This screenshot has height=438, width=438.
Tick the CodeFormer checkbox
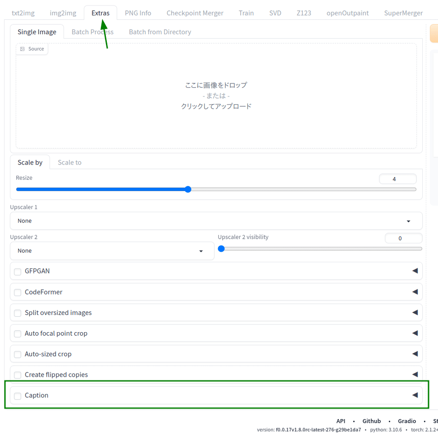point(18,292)
